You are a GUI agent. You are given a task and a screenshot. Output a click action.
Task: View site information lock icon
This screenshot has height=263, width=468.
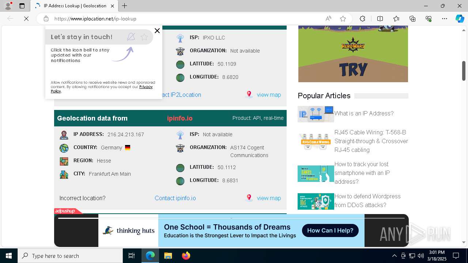[46, 19]
